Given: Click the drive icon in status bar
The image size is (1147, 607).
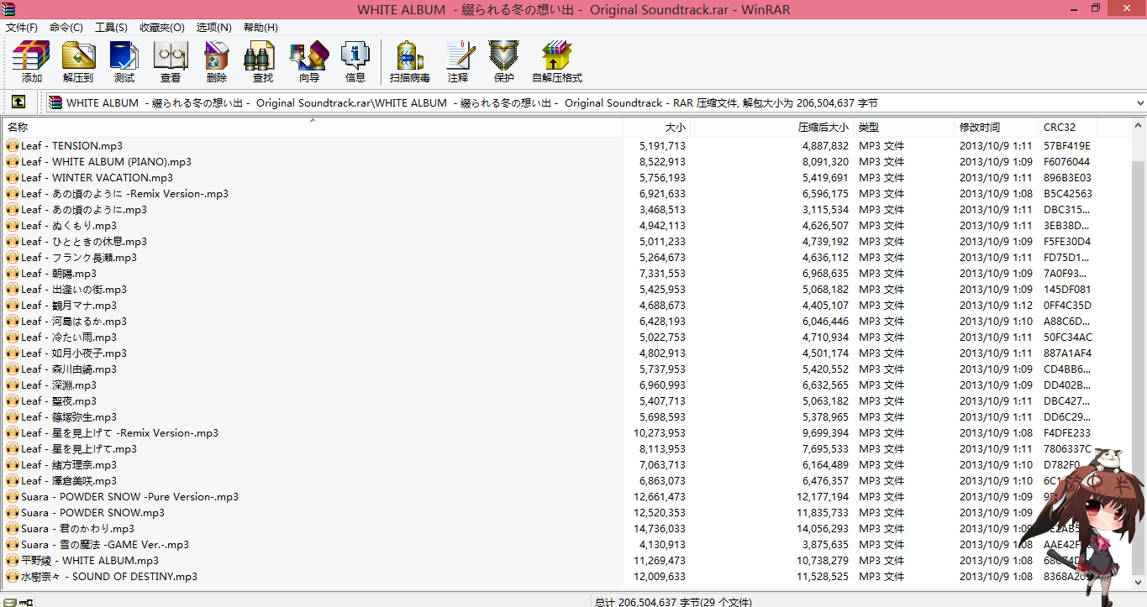Looking at the screenshot, I should tap(10, 601).
